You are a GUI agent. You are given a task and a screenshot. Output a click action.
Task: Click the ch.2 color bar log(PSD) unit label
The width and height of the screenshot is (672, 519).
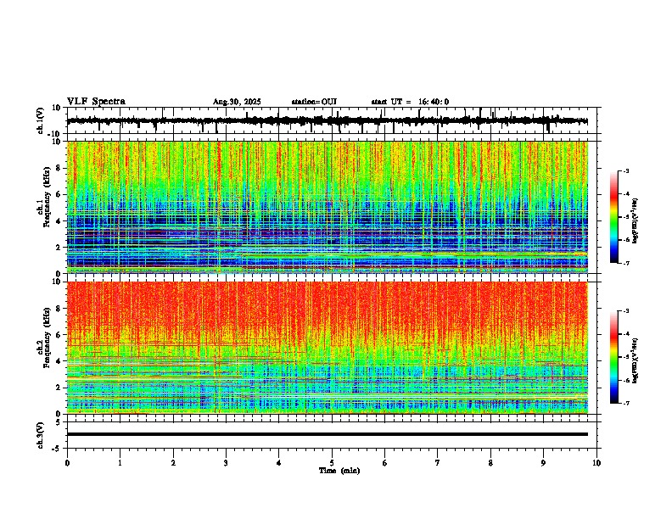point(636,361)
